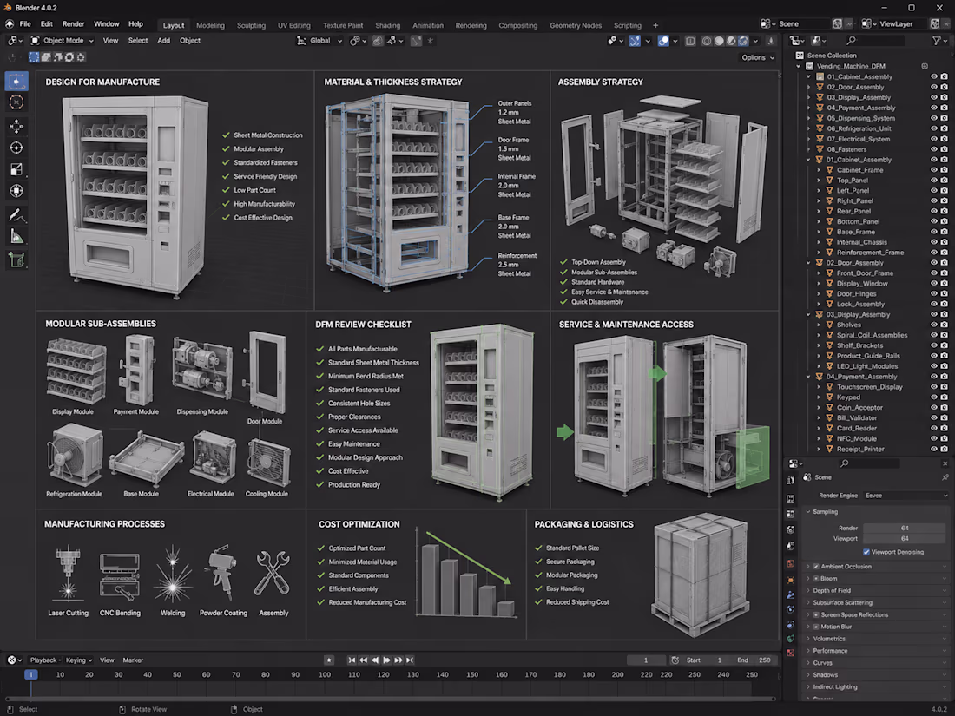The height and width of the screenshot is (716, 955).
Task: Expand the 08_Fasteners collection
Action: pyautogui.click(x=809, y=149)
